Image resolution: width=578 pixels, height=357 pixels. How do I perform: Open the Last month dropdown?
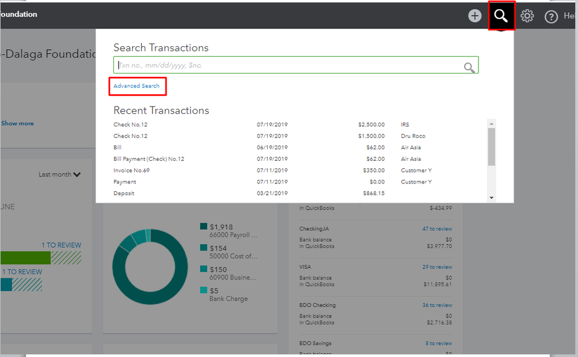coord(60,174)
